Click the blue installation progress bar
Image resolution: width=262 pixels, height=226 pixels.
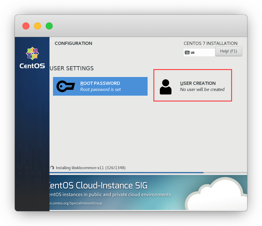(x=127, y=173)
